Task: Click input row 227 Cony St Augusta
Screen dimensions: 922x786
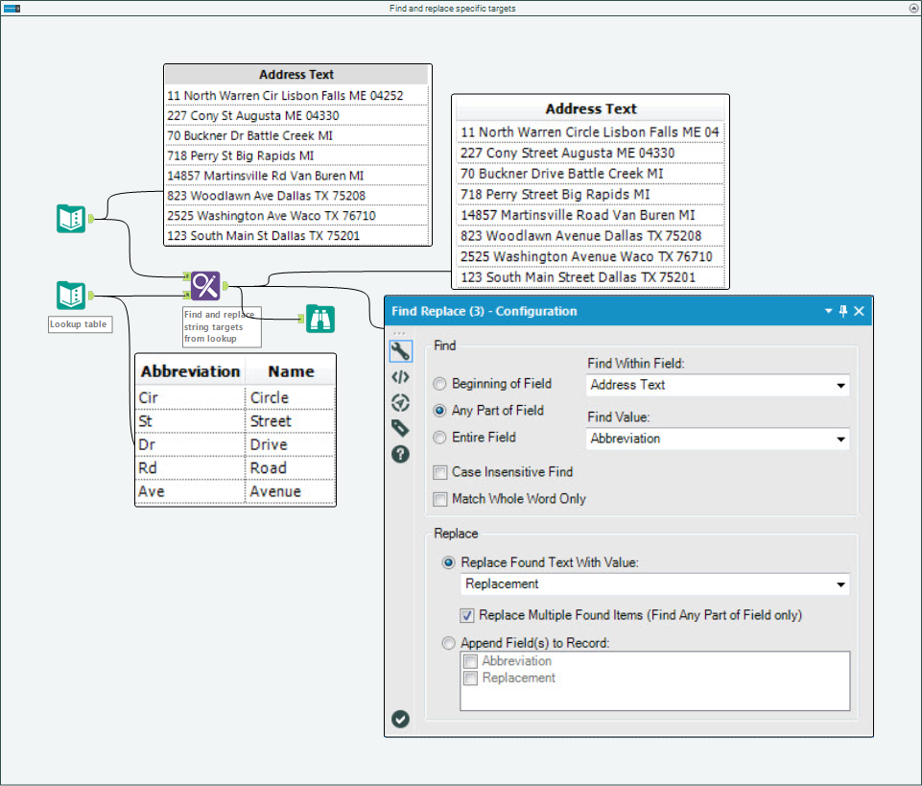Action: point(297,116)
